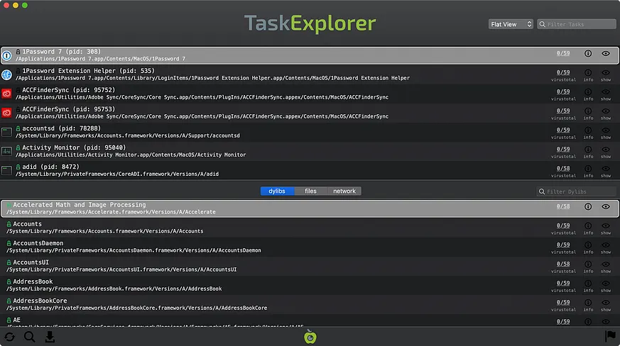Open info for ACCFinderSync pid 95752

(x=588, y=91)
